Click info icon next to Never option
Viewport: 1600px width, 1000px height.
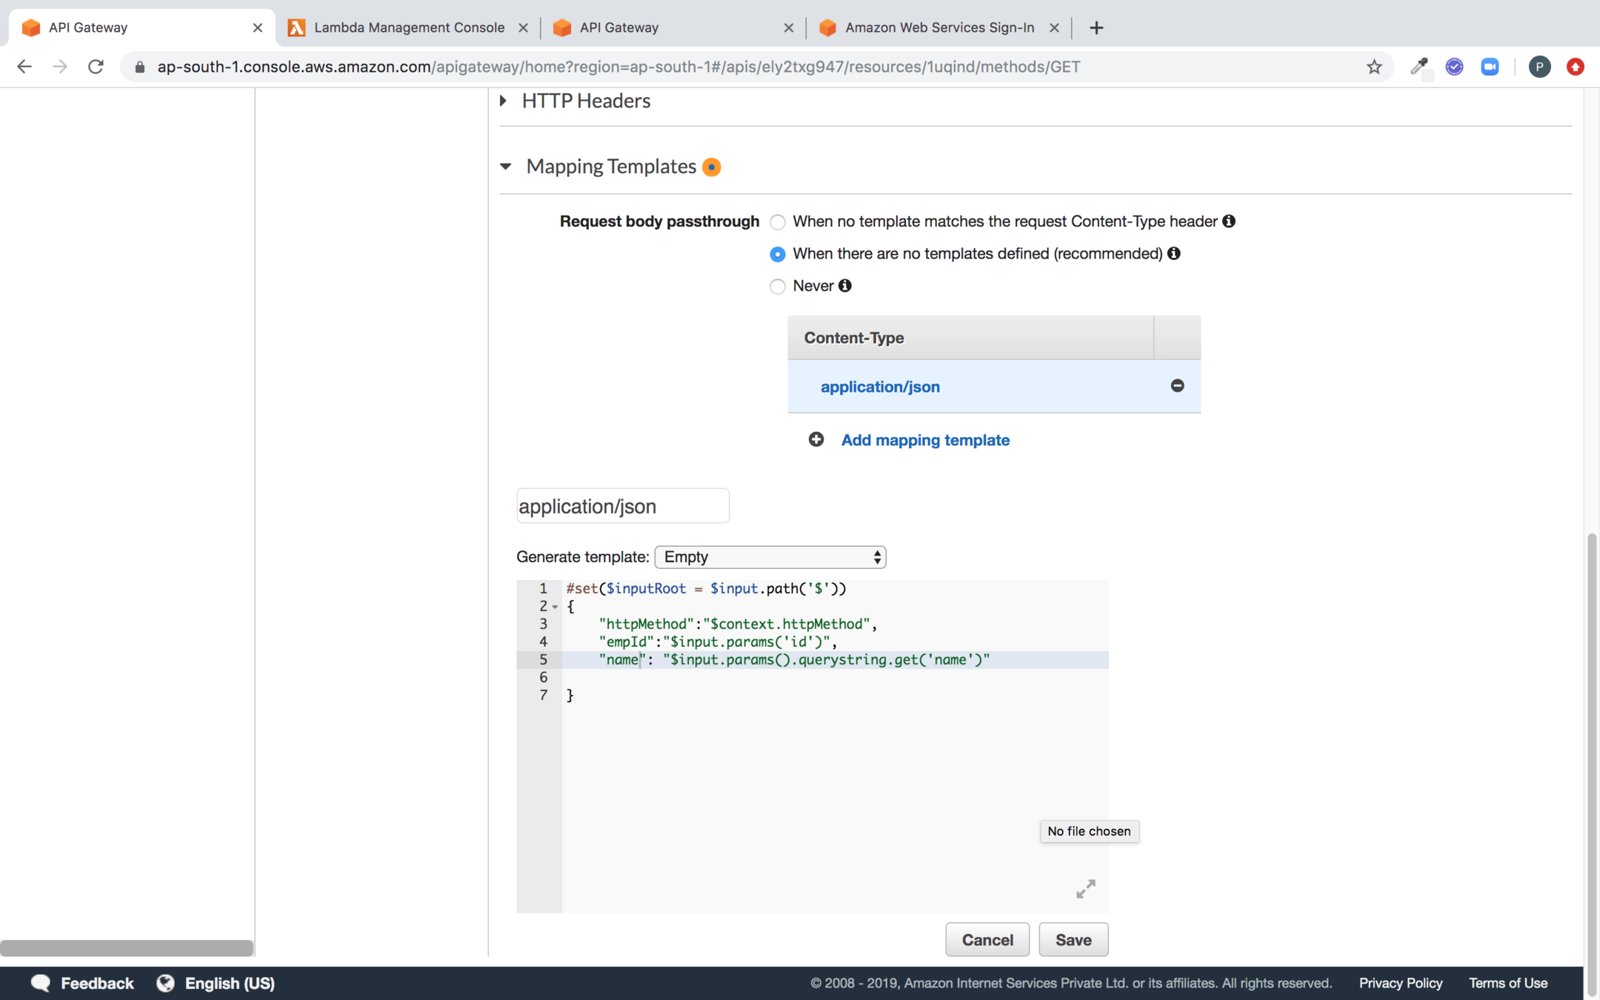[845, 286]
